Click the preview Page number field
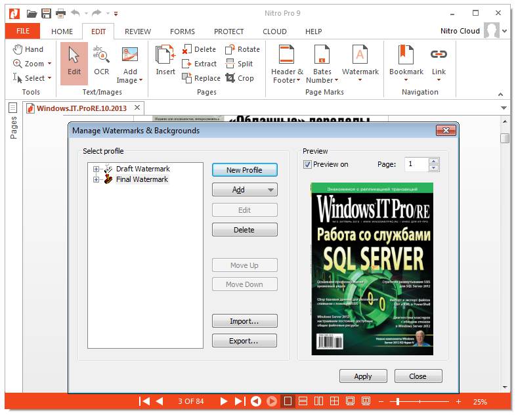516x417 pixels. [x=417, y=164]
